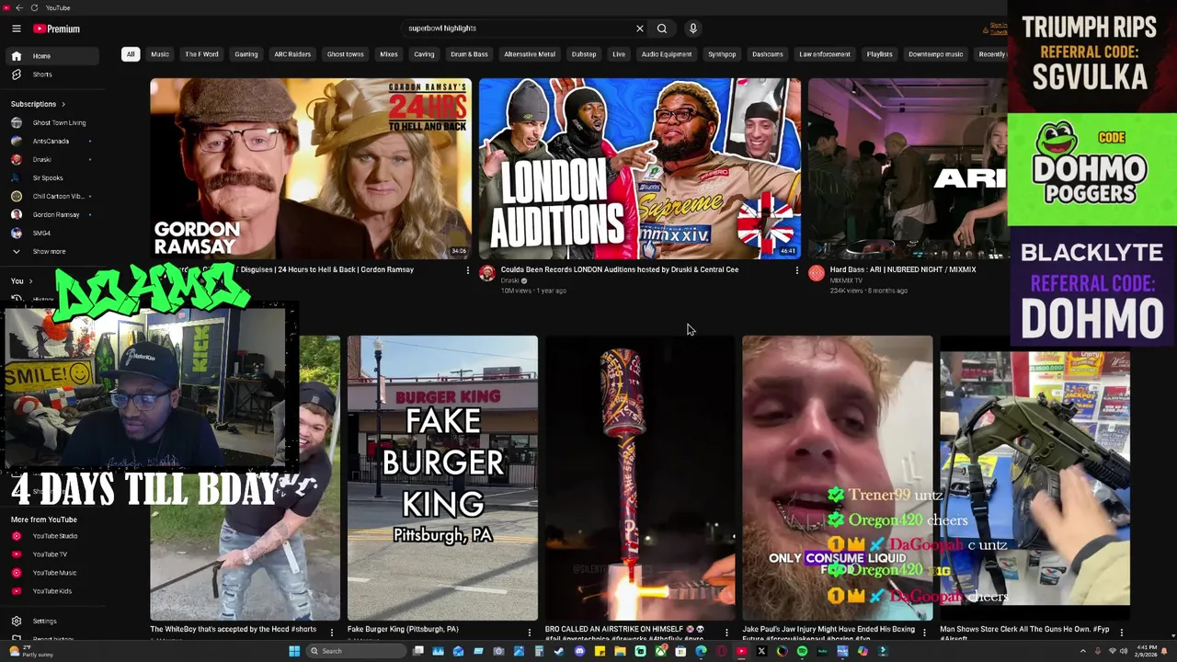The image size is (1177, 662).
Task: Click the MIXMIX TV channel avatar
Action: click(817, 273)
